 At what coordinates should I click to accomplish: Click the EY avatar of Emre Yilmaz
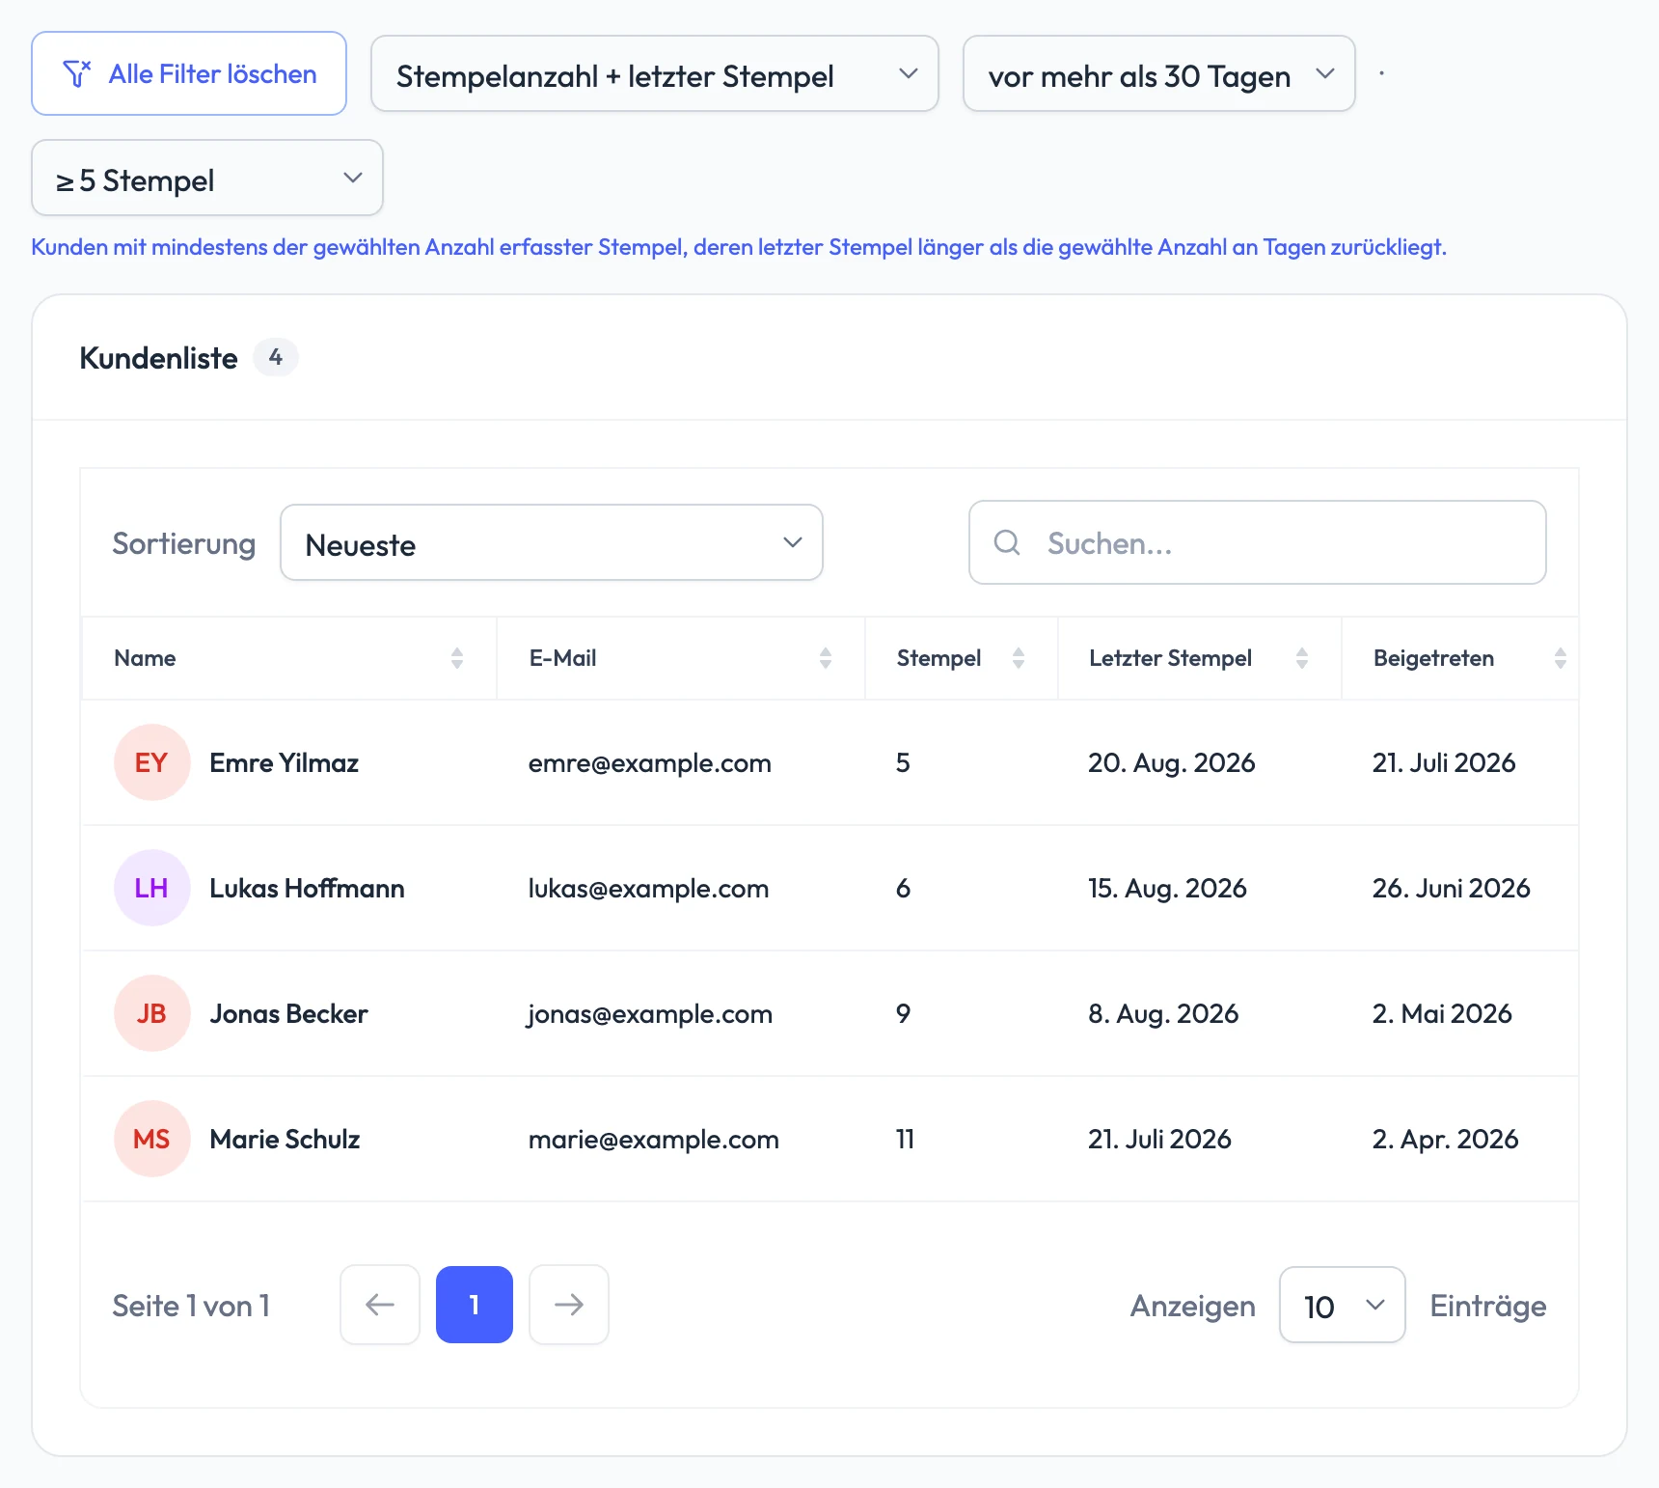coord(151,762)
